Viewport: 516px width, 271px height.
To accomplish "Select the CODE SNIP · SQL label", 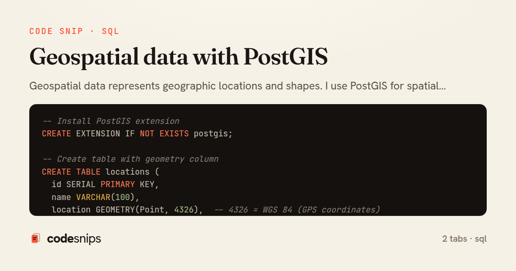I will (74, 31).
